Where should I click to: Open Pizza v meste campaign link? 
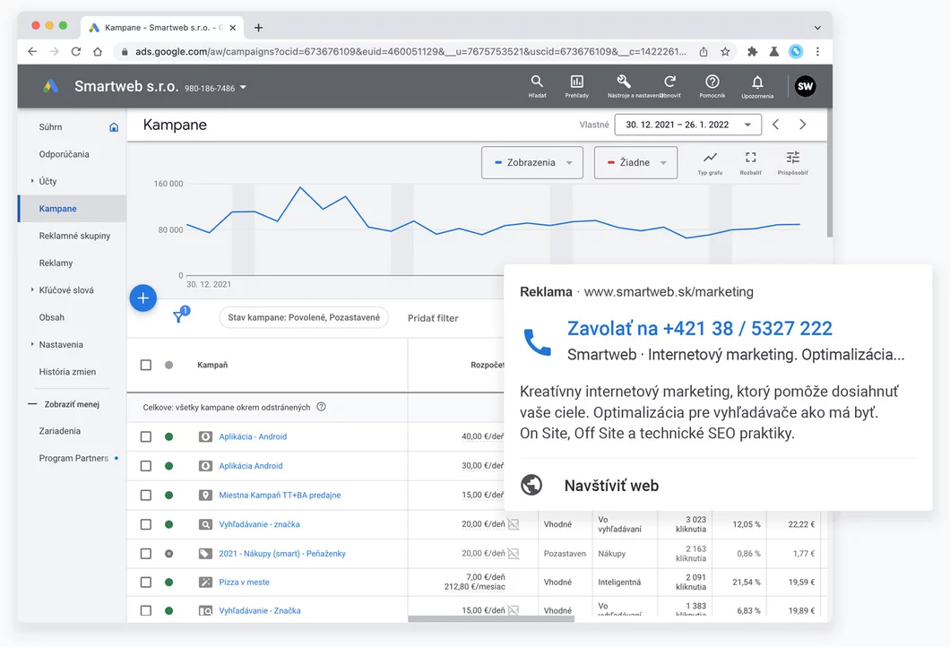point(244,582)
